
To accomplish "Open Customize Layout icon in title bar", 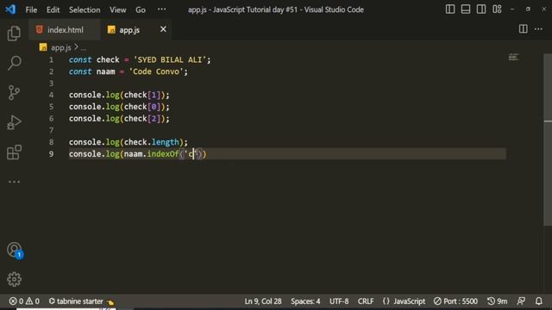I will tap(497, 9).
